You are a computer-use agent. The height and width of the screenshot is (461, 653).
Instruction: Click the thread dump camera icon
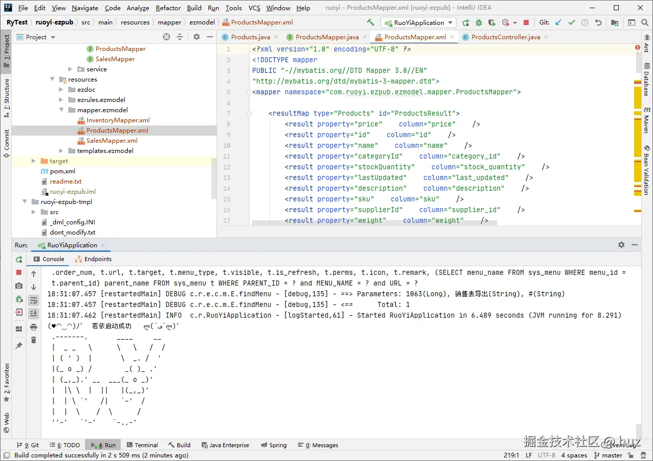coord(19,286)
